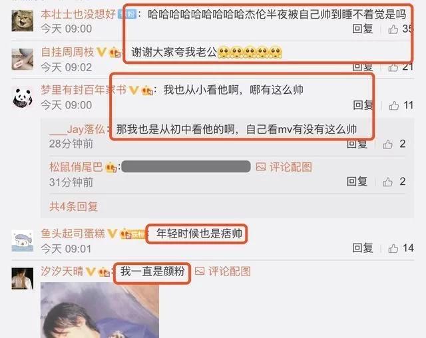Like the reply from ___Jay落伀
The height and width of the screenshot is (338, 426).
coord(387,144)
